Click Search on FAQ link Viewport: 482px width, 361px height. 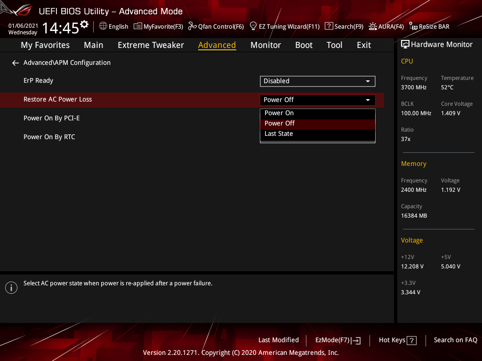[x=455, y=340]
